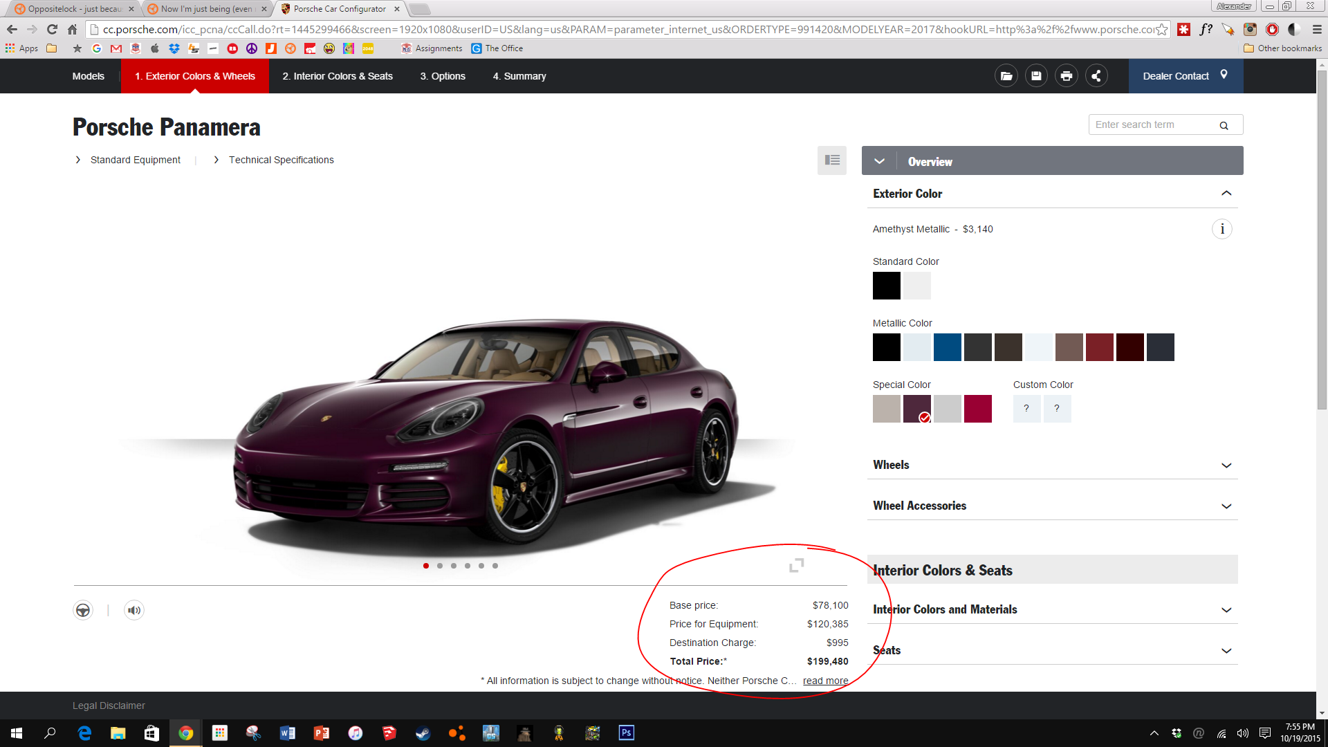
Task: Open Microsoft Edge from the taskbar
Action: 84,733
